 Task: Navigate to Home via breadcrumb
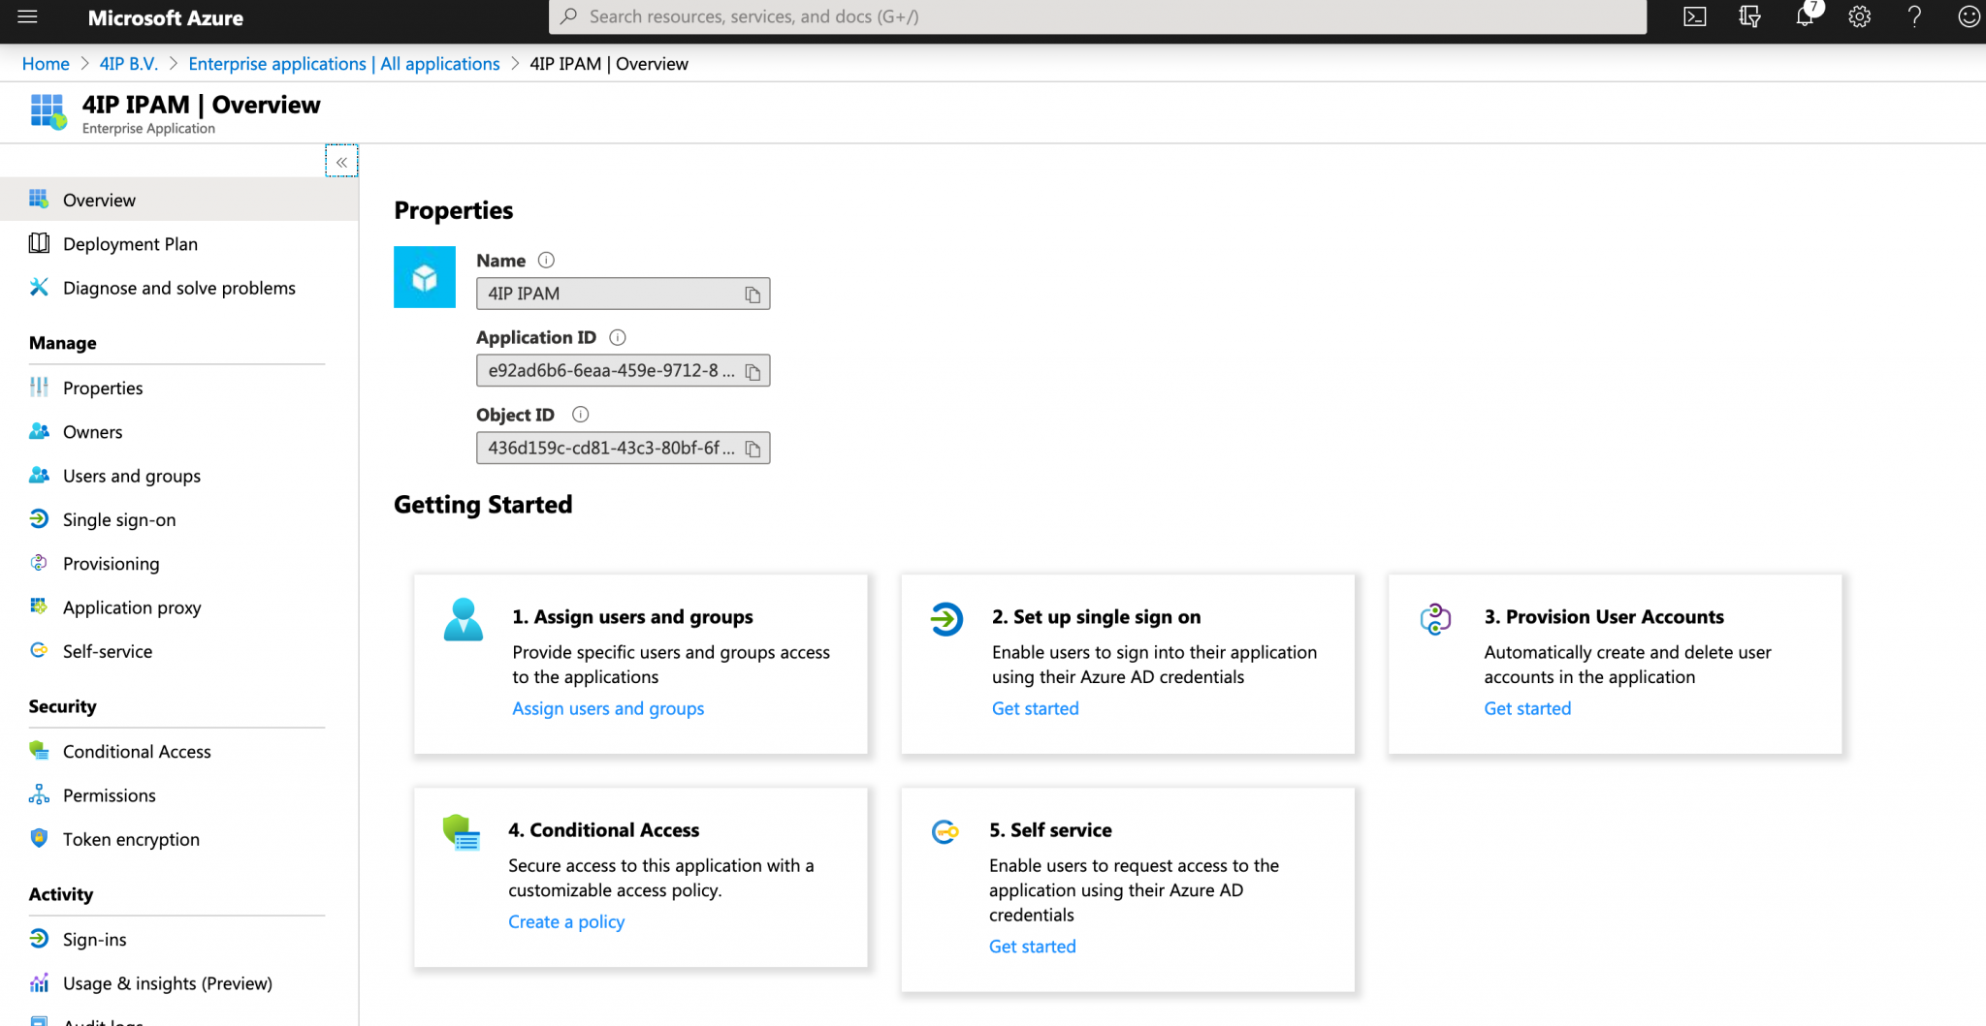point(45,63)
